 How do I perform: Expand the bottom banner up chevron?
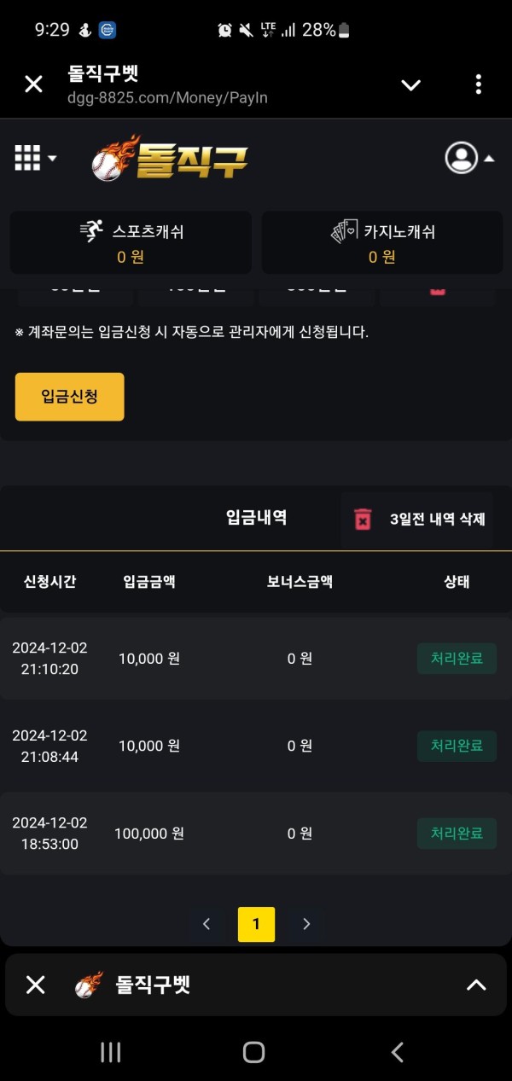476,985
